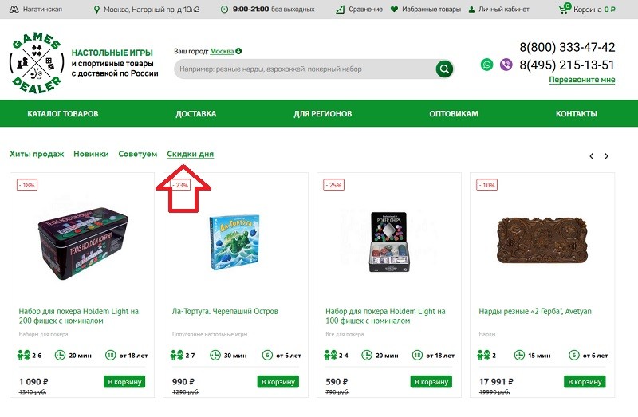Click the Перезвоните мне callback link
Viewport: 638px width, 417px height.
(x=581, y=80)
